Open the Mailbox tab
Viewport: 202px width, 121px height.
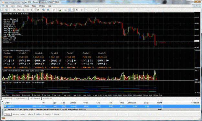[x=39, y=114]
